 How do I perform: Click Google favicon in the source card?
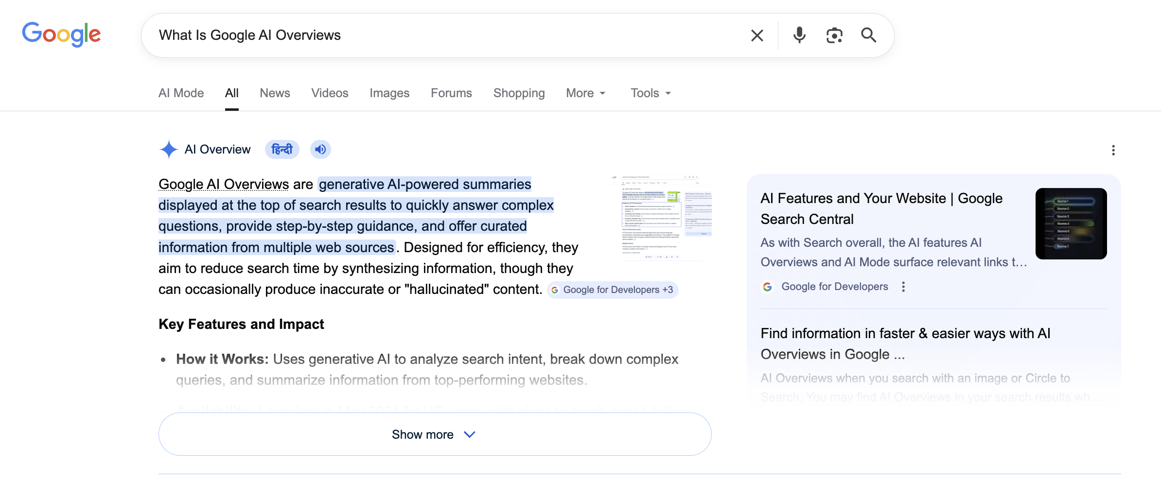pos(767,287)
